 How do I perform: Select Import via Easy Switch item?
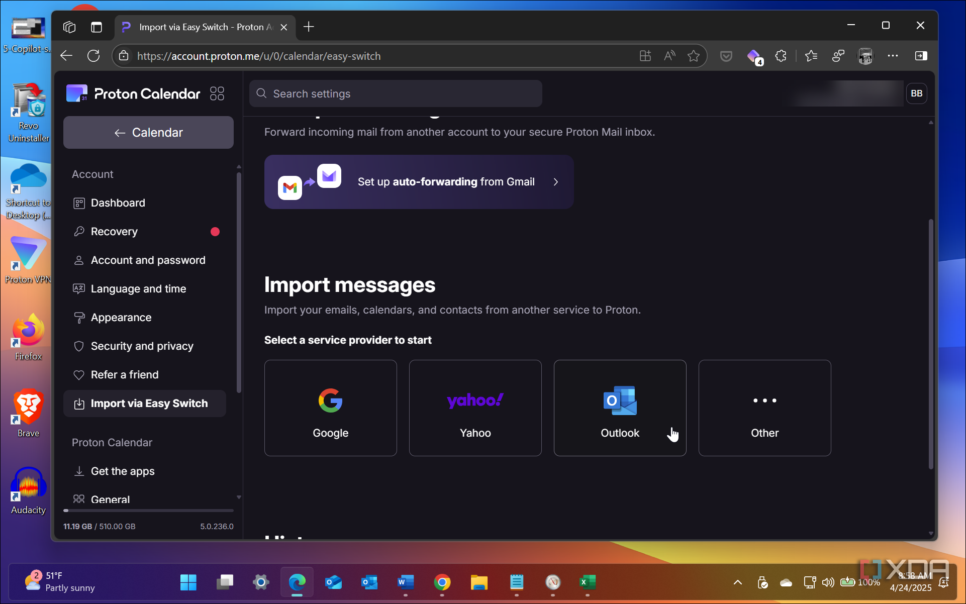145,404
